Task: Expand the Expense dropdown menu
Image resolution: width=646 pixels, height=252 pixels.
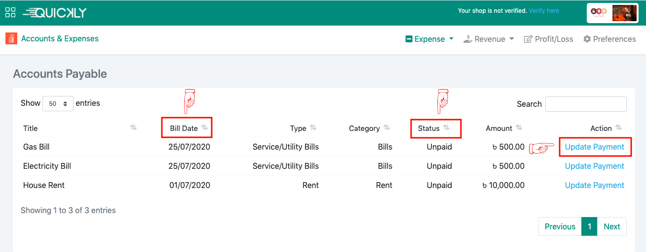Action: [429, 39]
